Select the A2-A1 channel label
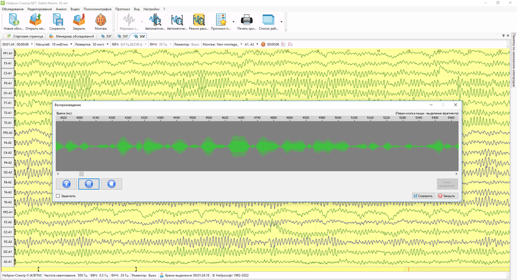Screen dimensions: 517x280 coord(7,261)
